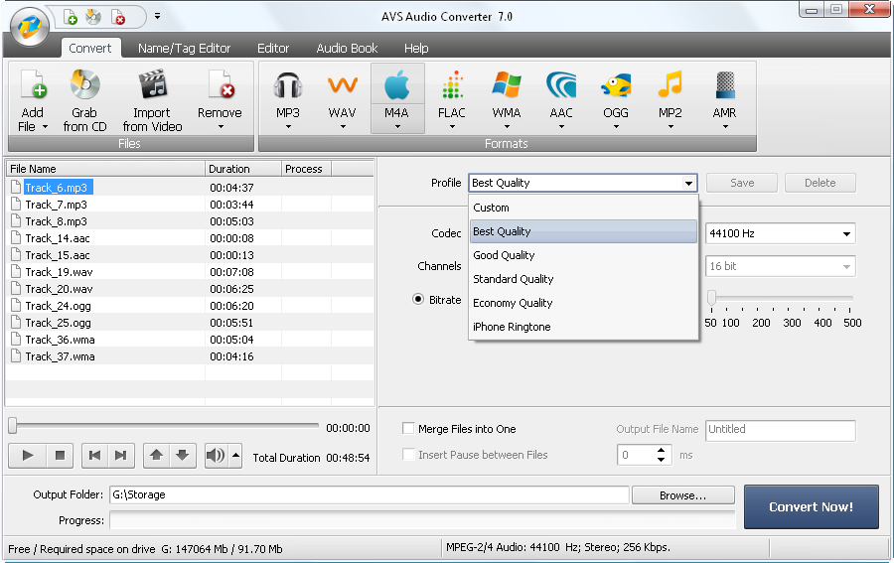This screenshot has height=563, width=894.
Task: Click the bitrate slider handle
Action: 711,298
